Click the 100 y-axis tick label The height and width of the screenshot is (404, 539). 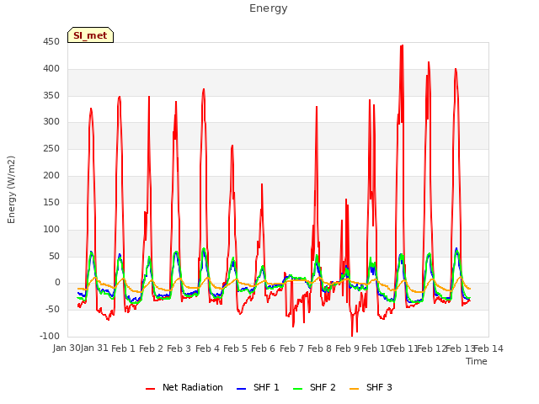51,229
